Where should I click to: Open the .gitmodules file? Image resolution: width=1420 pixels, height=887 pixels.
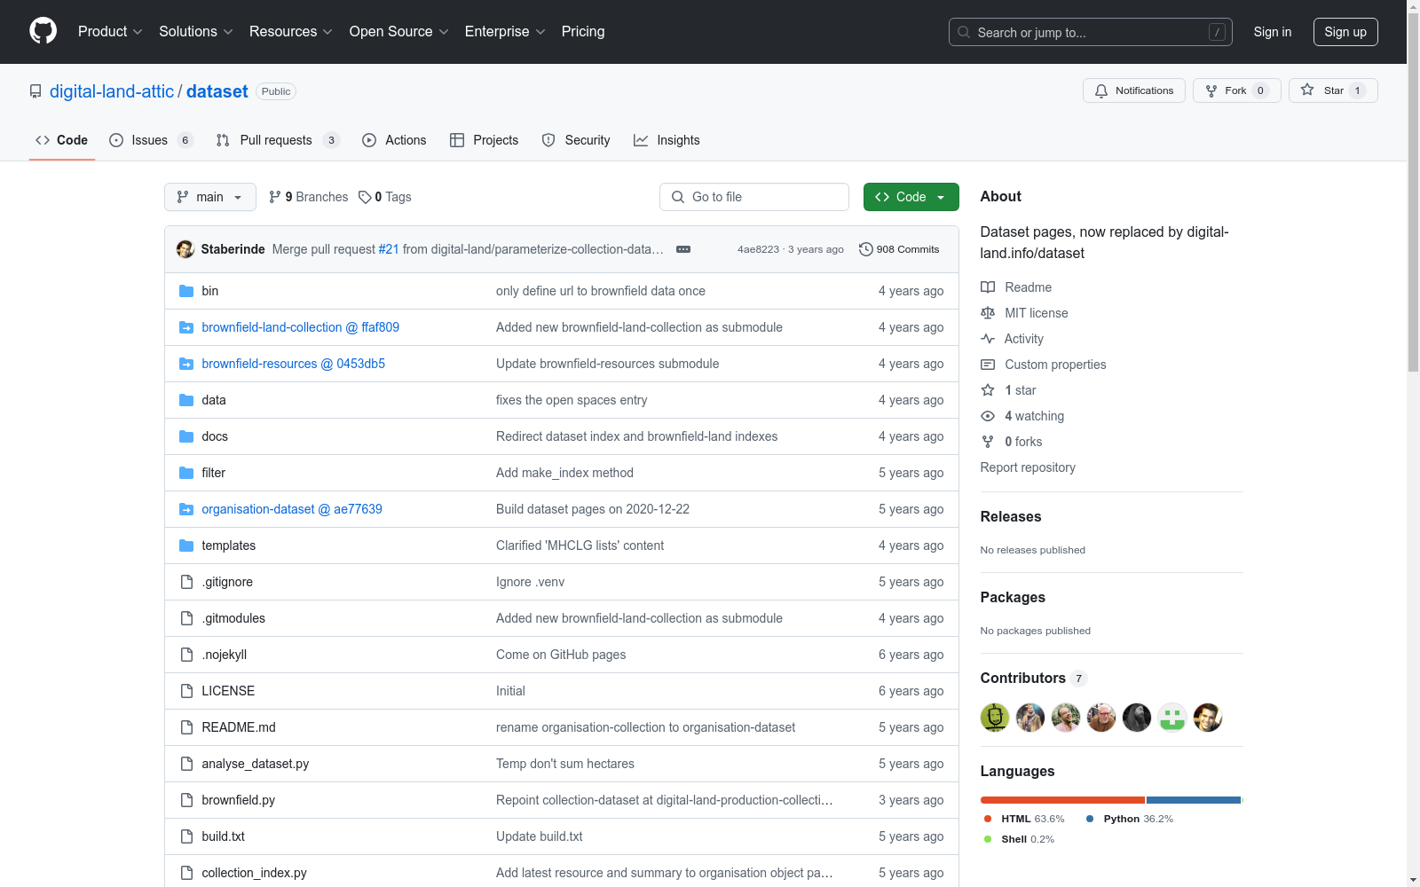coord(233,618)
